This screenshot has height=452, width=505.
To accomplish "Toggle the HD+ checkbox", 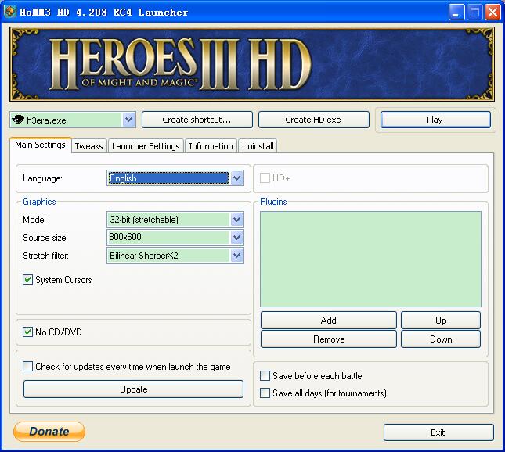I will tap(265, 178).
